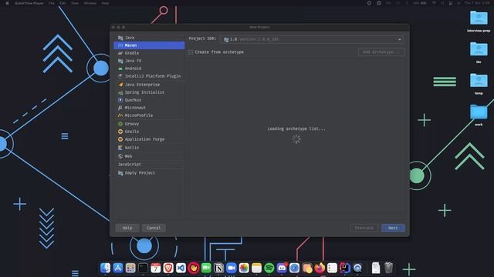
Task: Open Finder from the dock
Action: 105,268
